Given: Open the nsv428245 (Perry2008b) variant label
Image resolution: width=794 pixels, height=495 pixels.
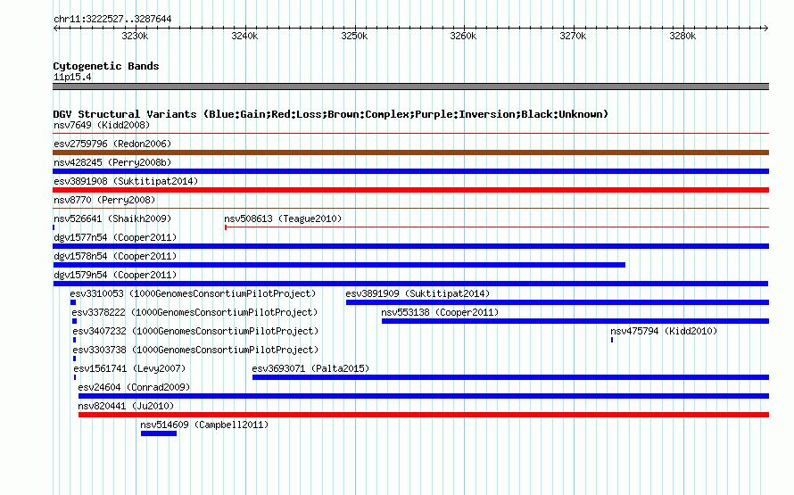Looking at the screenshot, I should click(x=112, y=162).
